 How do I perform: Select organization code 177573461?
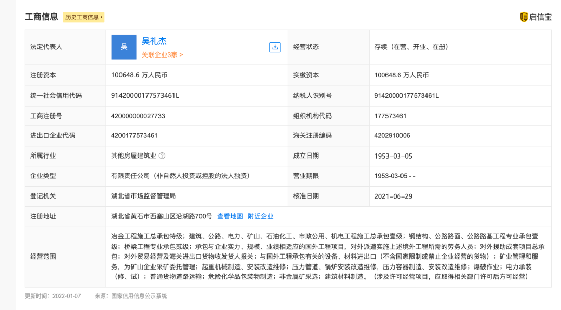(390, 116)
